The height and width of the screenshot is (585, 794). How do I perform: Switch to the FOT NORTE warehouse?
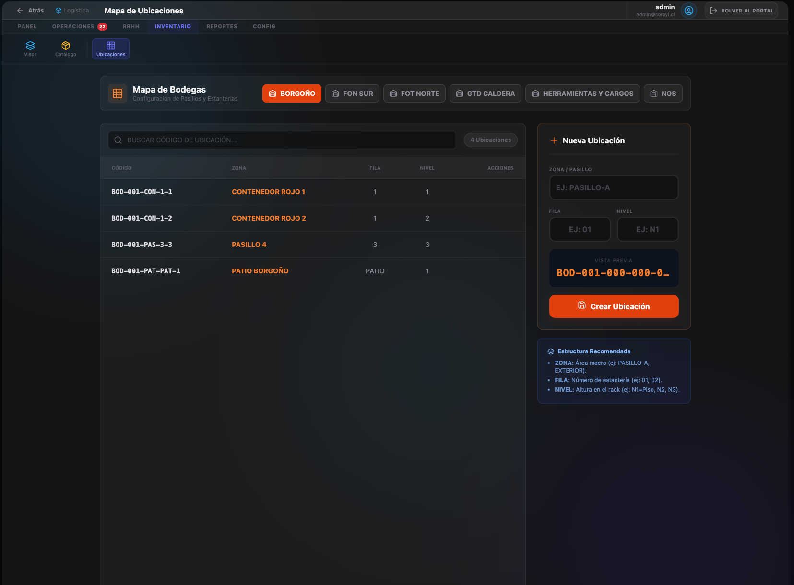point(415,94)
